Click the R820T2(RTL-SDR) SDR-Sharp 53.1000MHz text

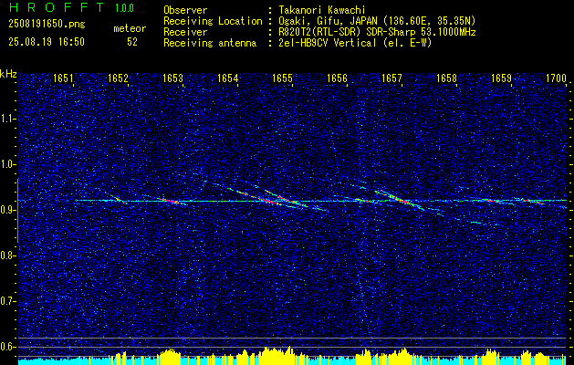pos(377,32)
